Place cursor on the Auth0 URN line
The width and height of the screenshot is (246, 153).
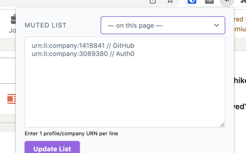click(x=83, y=54)
